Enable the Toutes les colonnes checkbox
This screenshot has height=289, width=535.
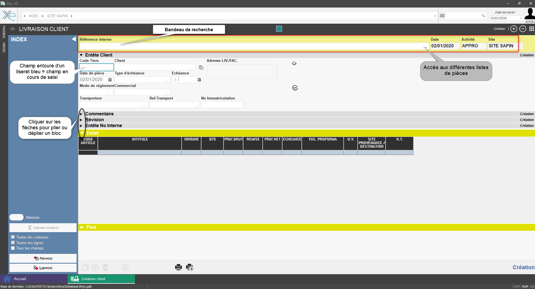pyautogui.click(x=13, y=237)
